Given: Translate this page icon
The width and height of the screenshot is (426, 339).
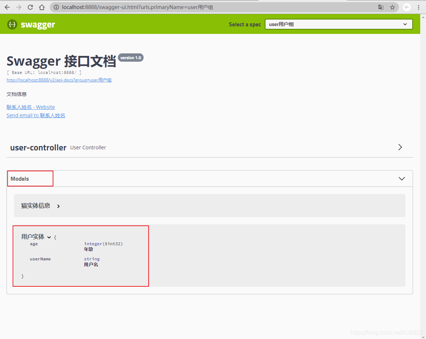Looking at the screenshot, I should pyautogui.click(x=381, y=7).
